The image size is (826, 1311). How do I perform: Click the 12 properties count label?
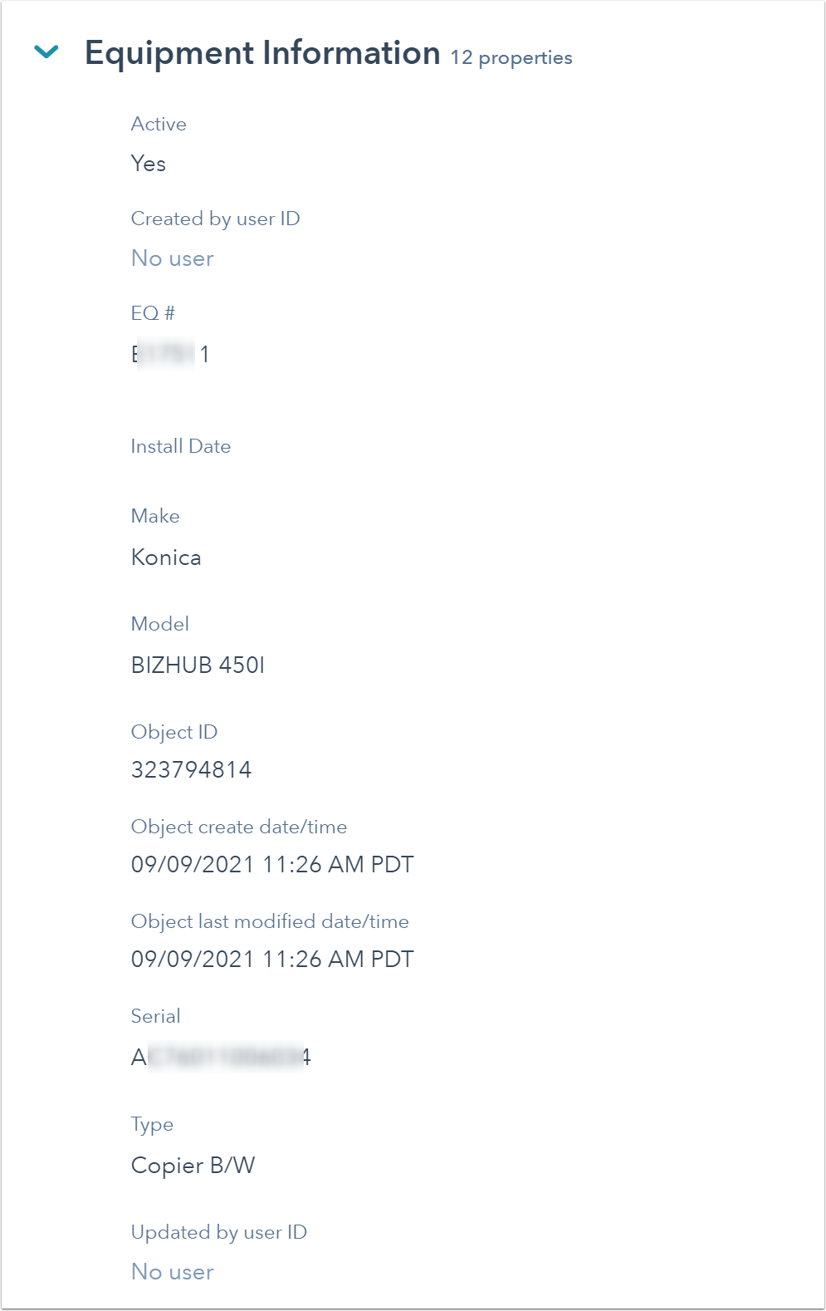click(511, 57)
